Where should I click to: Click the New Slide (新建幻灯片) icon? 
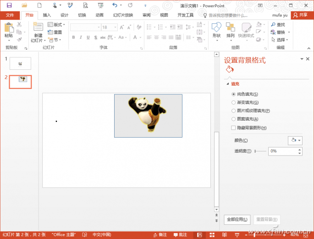38,27
